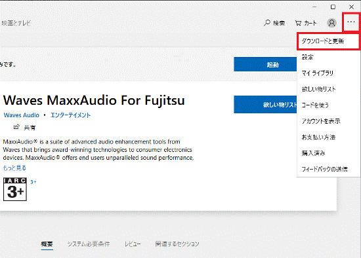This screenshot has width=361, height=258.
Task: Select 設定 from the menu
Action: click(328, 57)
